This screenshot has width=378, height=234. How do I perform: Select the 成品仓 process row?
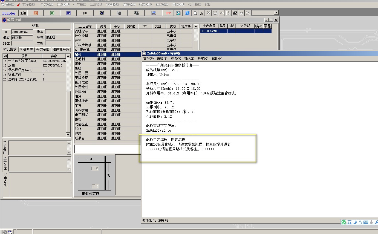pyautogui.click(x=108, y=138)
